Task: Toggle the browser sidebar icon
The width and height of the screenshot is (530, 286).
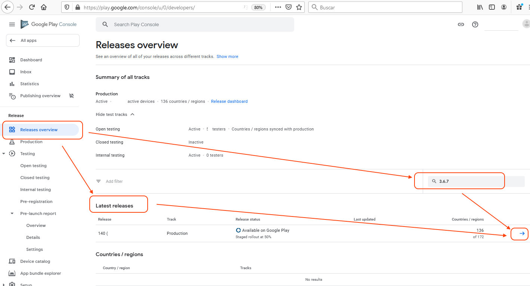Action: pyautogui.click(x=492, y=7)
